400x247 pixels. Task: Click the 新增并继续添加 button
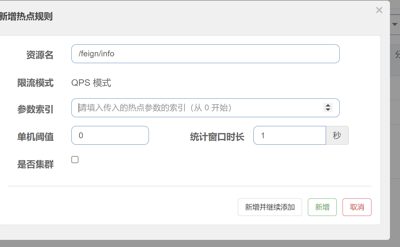(270, 207)
